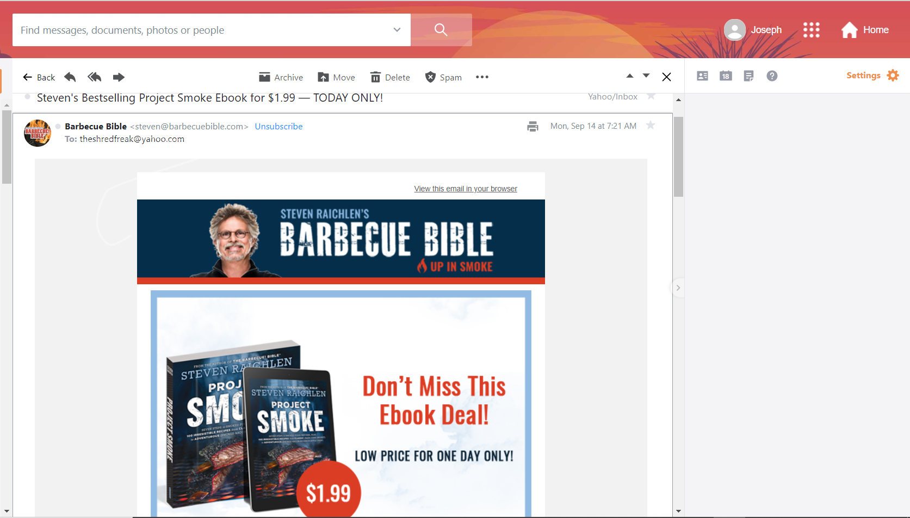Viewport: 910px width, 518px height.
Task: Toggle unread dot beside the subject line
Action: 27,97
